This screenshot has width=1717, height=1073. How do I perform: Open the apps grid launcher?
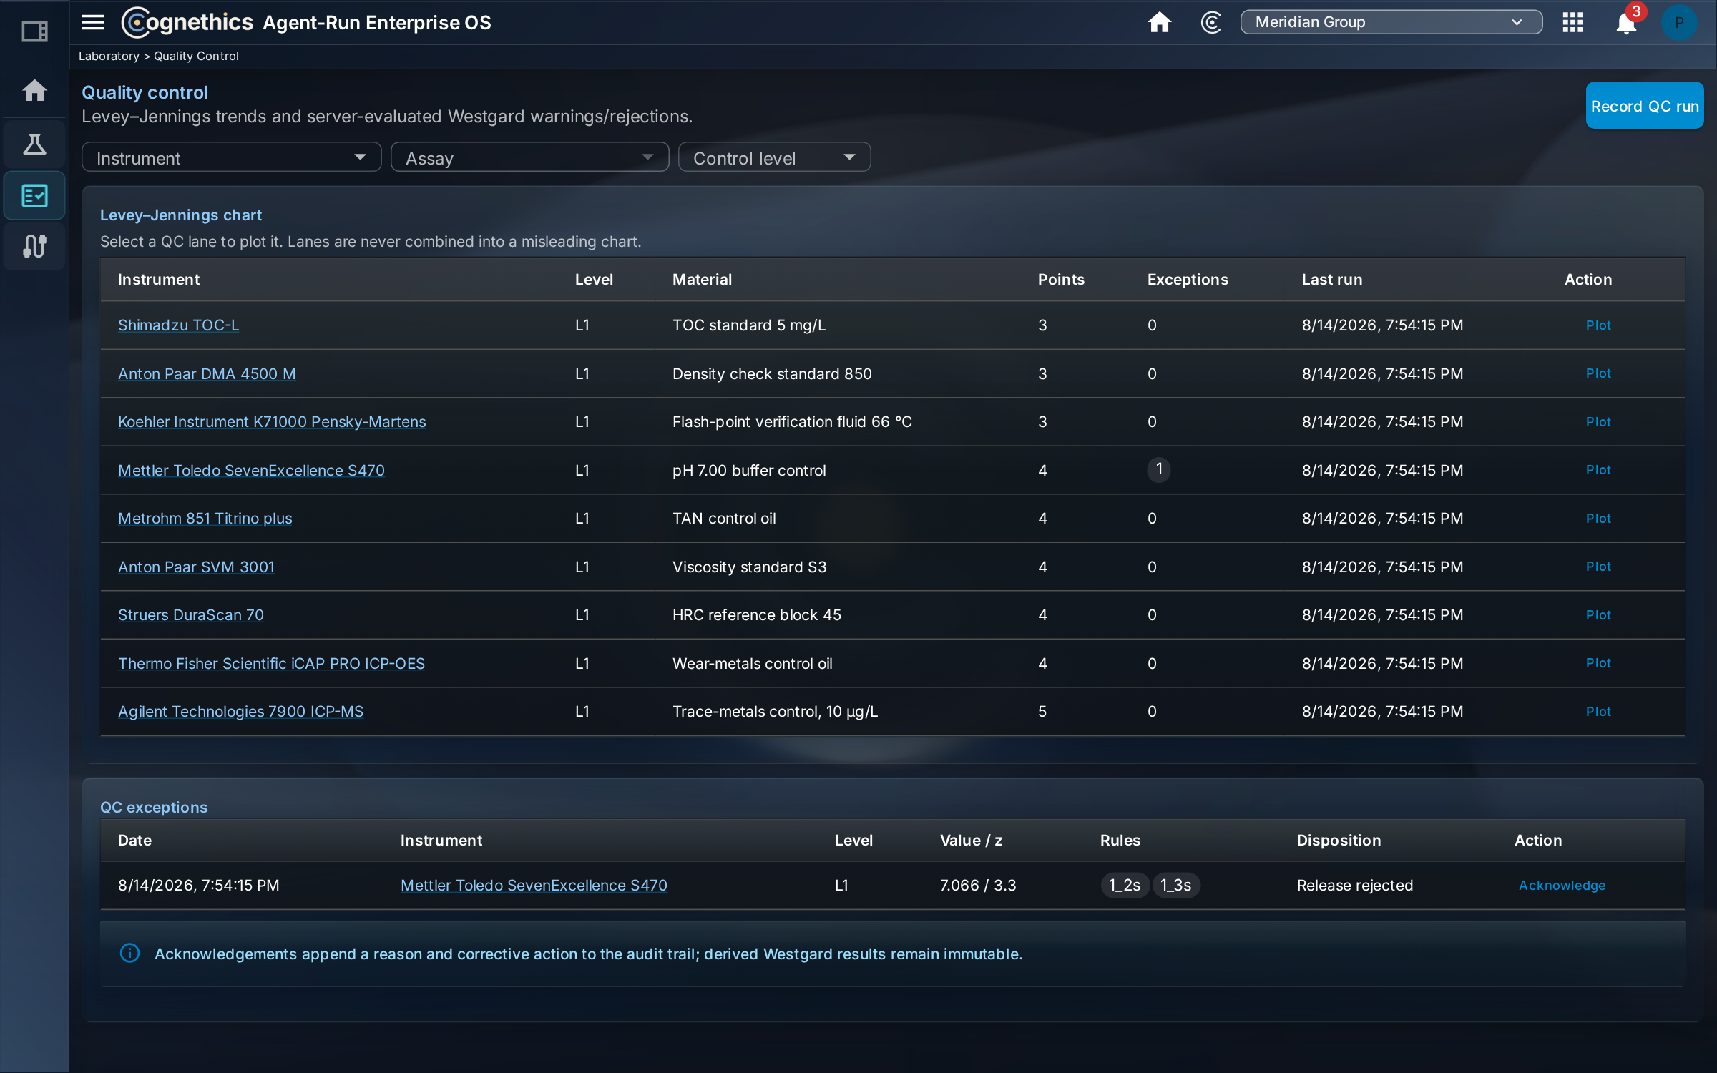pos(1572,22)
